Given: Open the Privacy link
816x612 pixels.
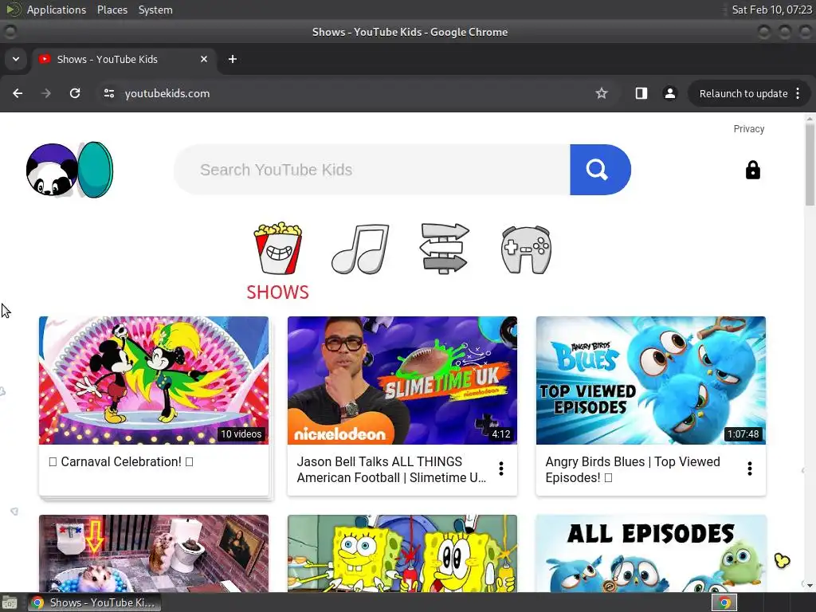Looking at the screenshot, I should [749, 129].
